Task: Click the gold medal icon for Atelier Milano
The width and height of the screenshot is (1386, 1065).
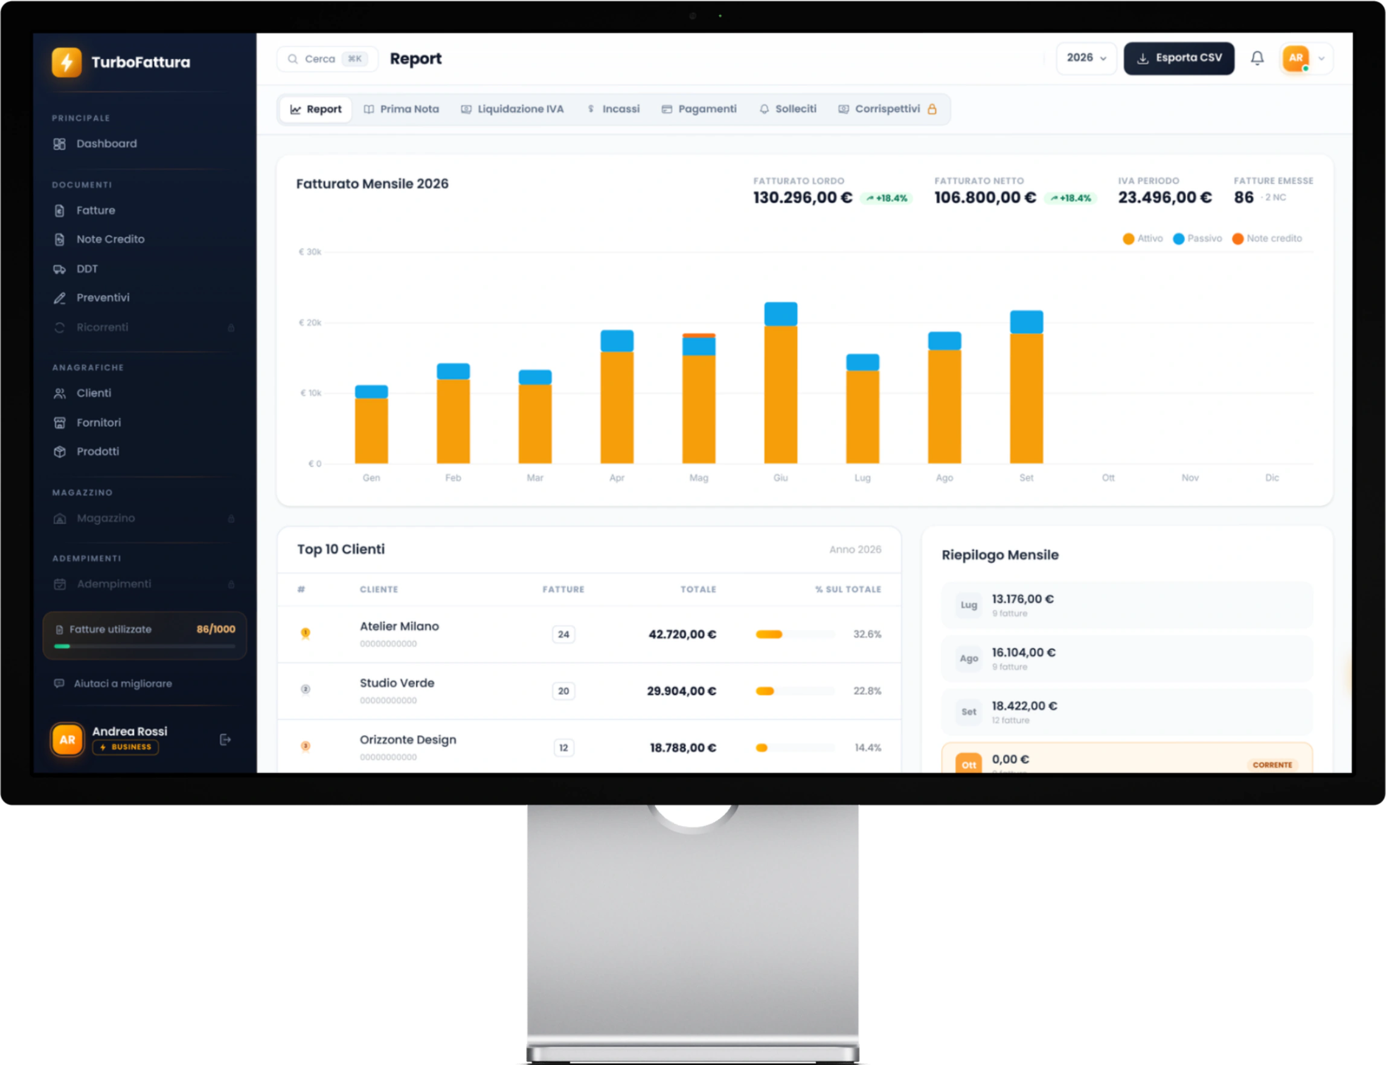Action: [x=305, y=634]
